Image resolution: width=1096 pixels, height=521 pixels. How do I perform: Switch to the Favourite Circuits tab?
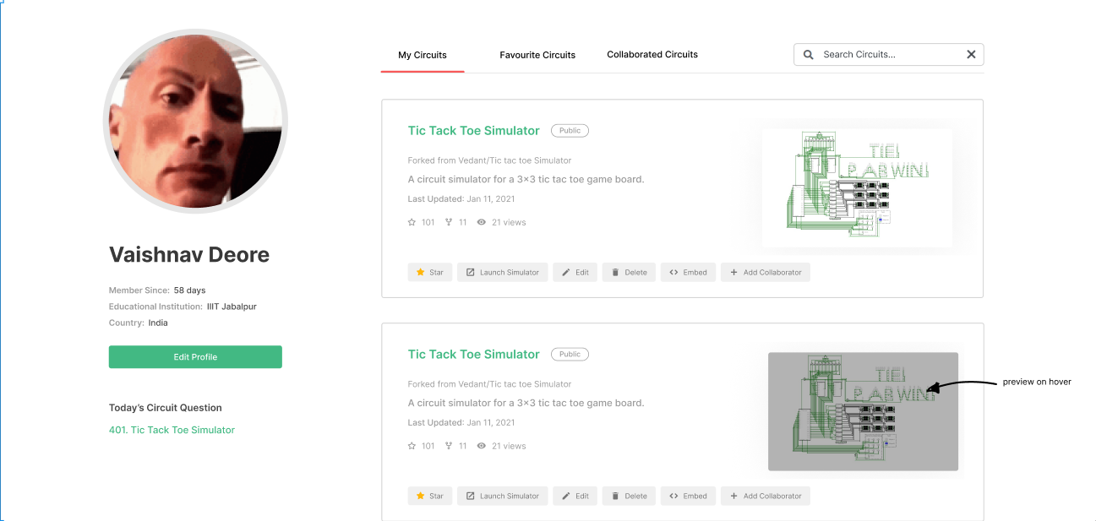[537, 54]
